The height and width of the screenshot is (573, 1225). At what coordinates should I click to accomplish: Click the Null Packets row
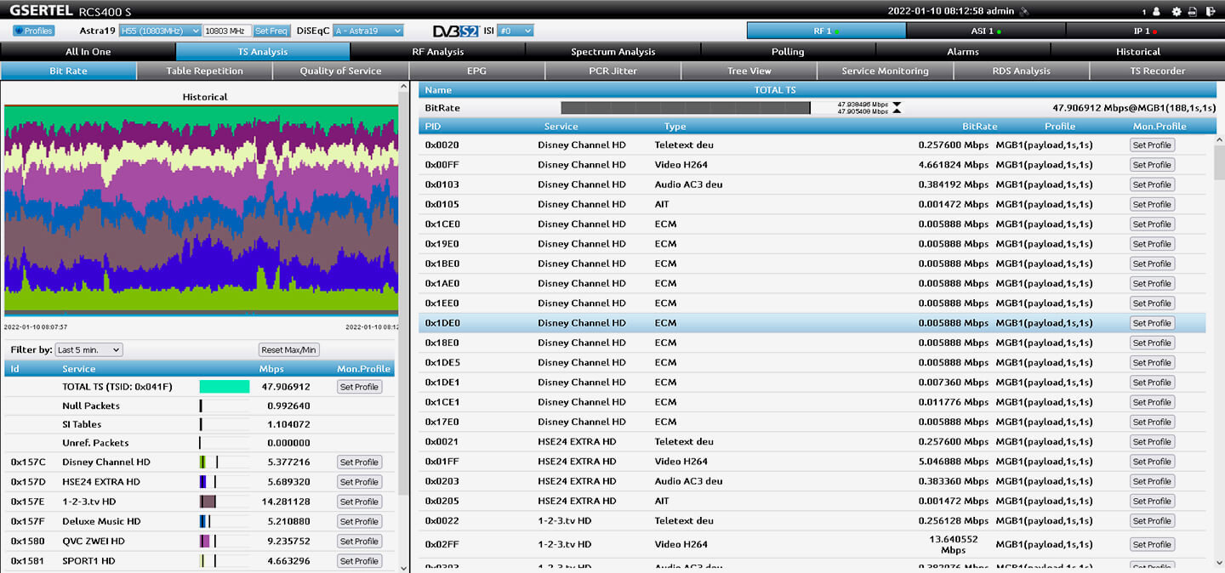199,406
